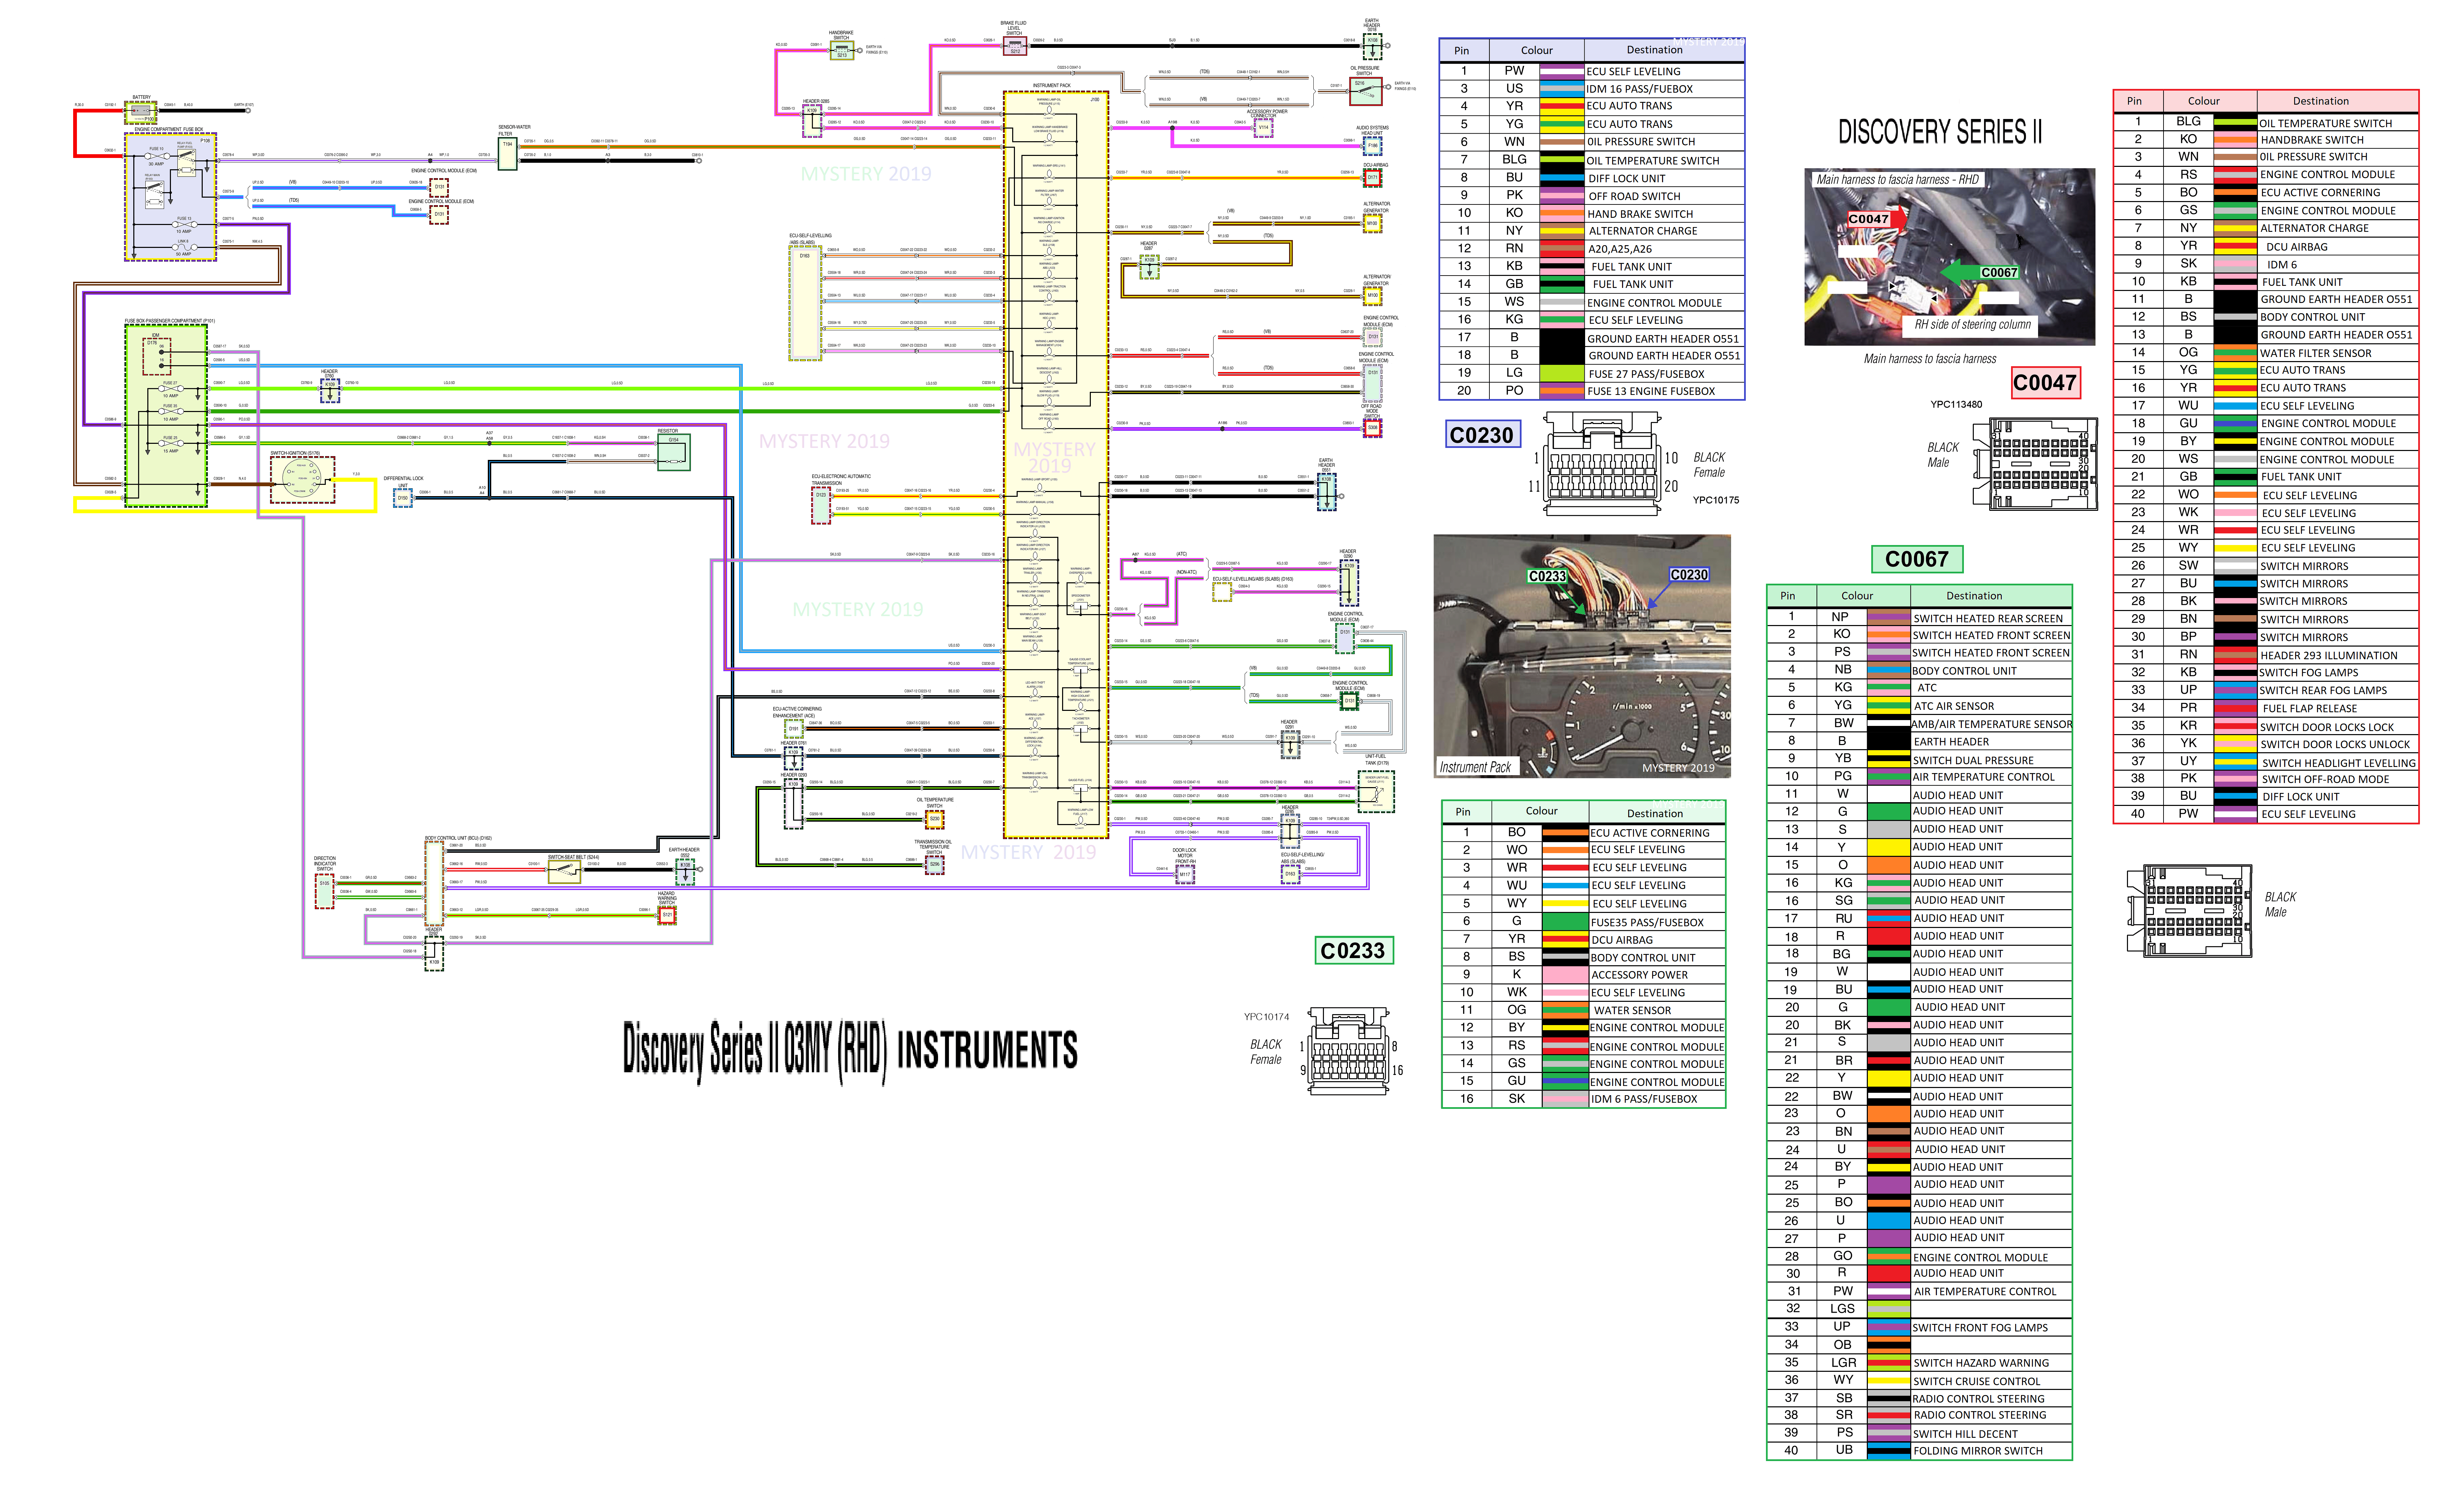Select ACCESSORY POWER in the C0233 table
The width and height of the screenshot is (2464, 1499).
click(1639, 975)
